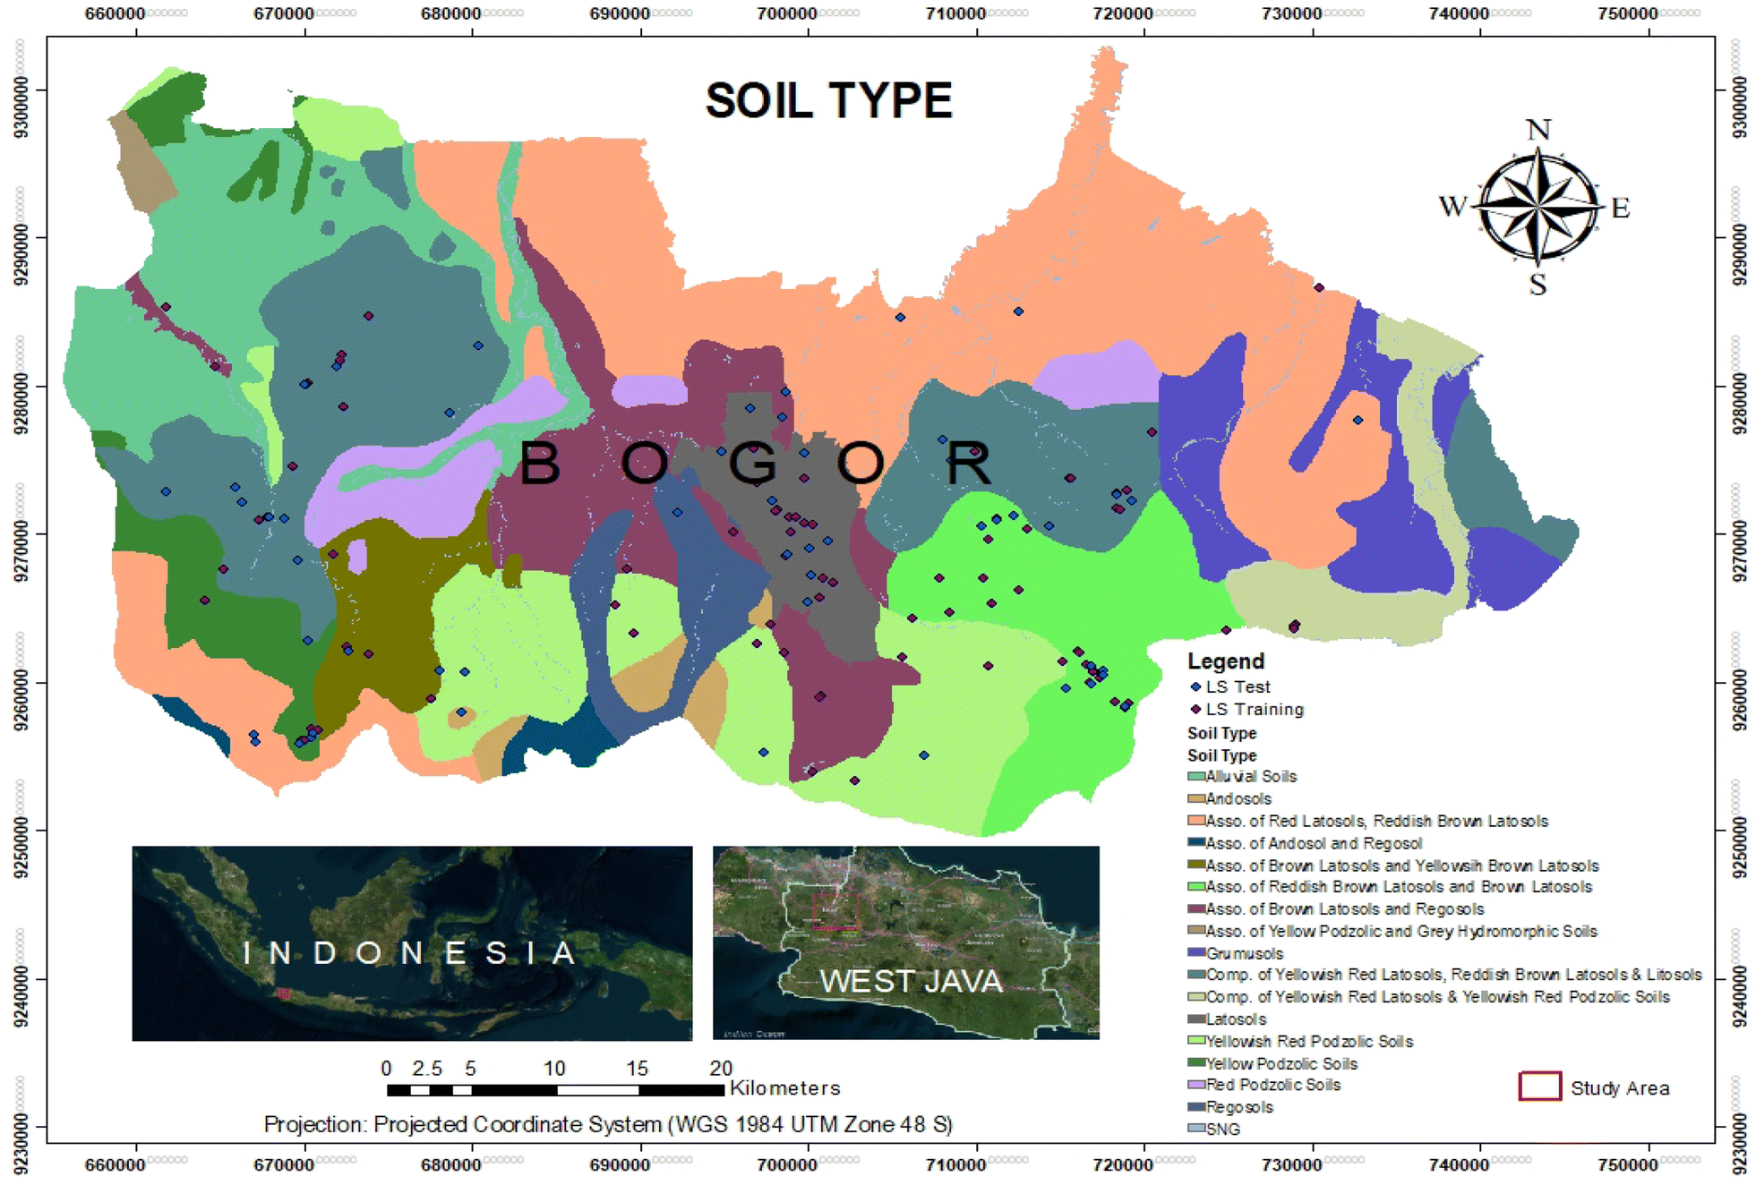Click the red Study Area rectangle symbol

[x=1539, y=1086]
